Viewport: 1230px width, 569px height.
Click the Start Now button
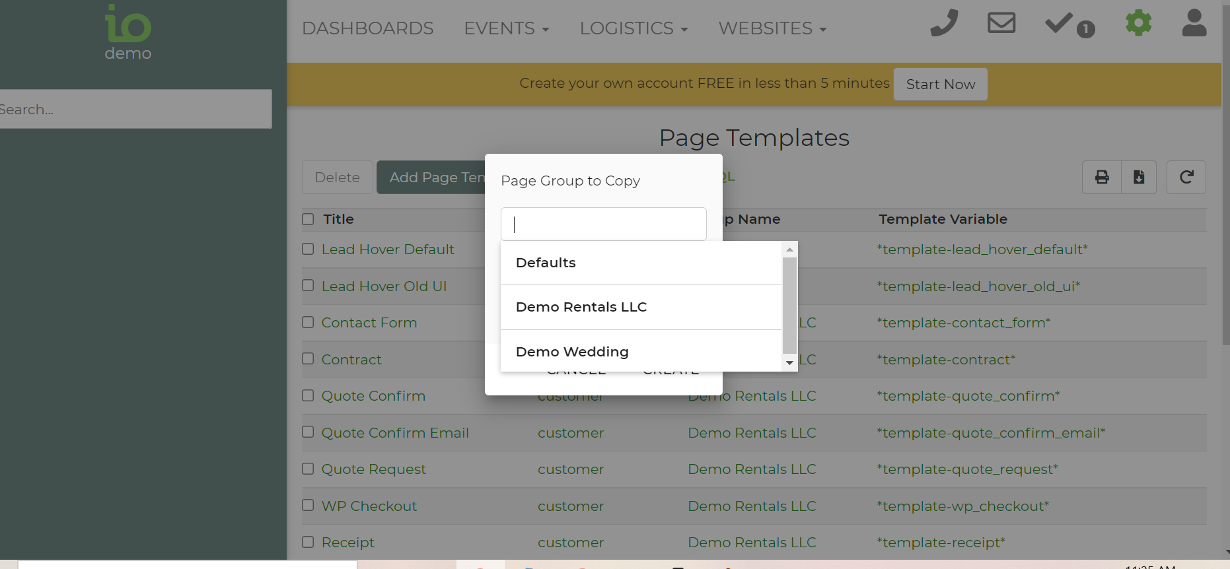click(x=941, y=84)
